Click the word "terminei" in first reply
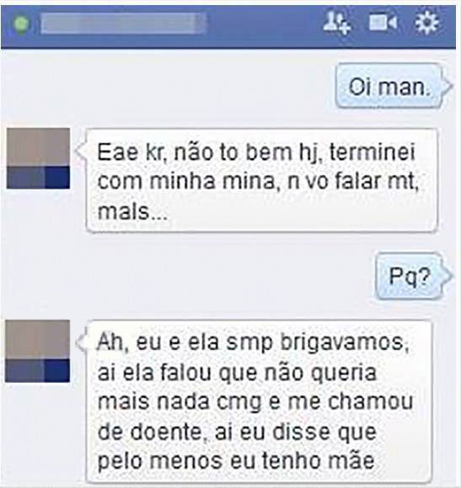Viewport: 461px width, 488px height. (373, 153)
